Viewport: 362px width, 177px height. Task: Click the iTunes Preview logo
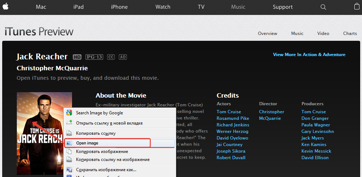coord(39,31)
